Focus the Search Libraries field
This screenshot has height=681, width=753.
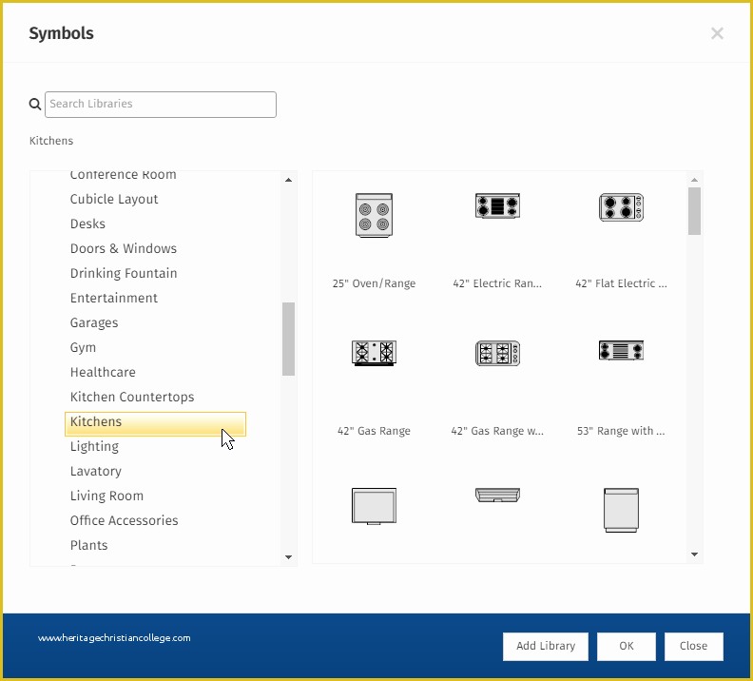161,105
